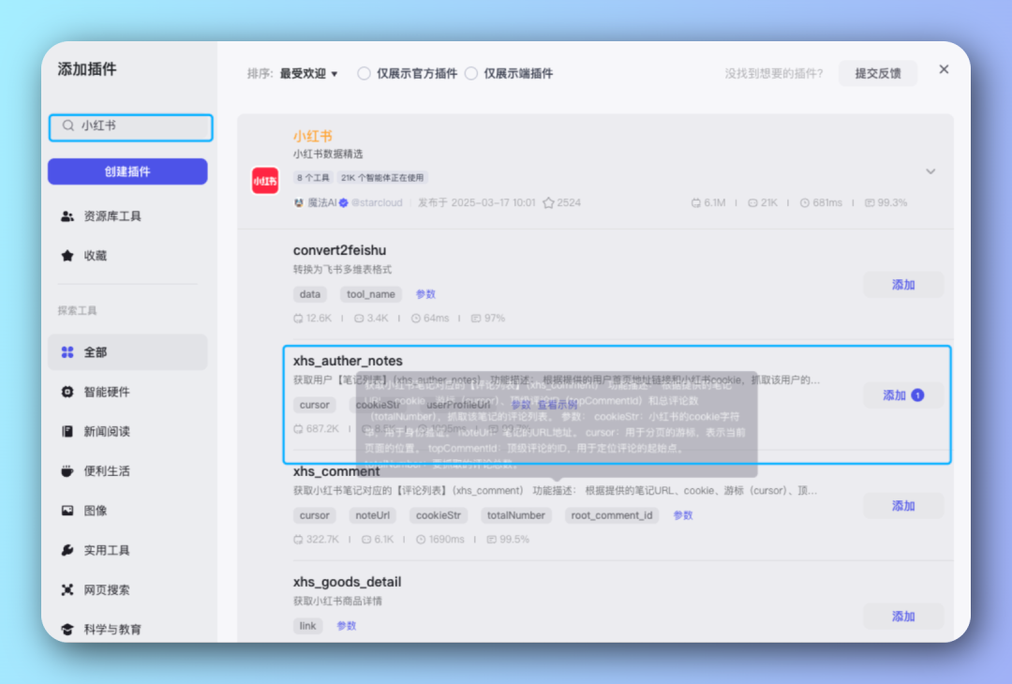The image size is (1012, 684).
Task: Click the clock icon beside 1690ms
Action: (421, 540)
